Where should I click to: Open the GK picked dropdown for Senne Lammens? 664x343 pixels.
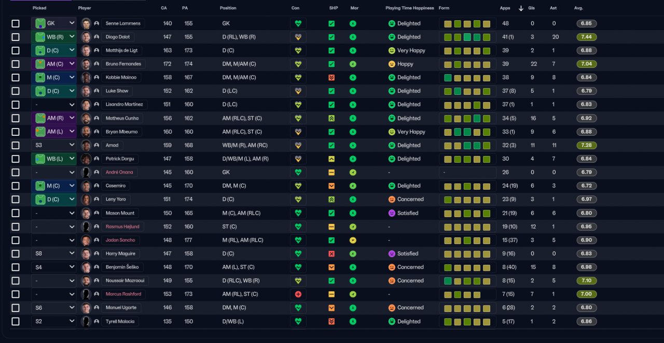(54, 23)
